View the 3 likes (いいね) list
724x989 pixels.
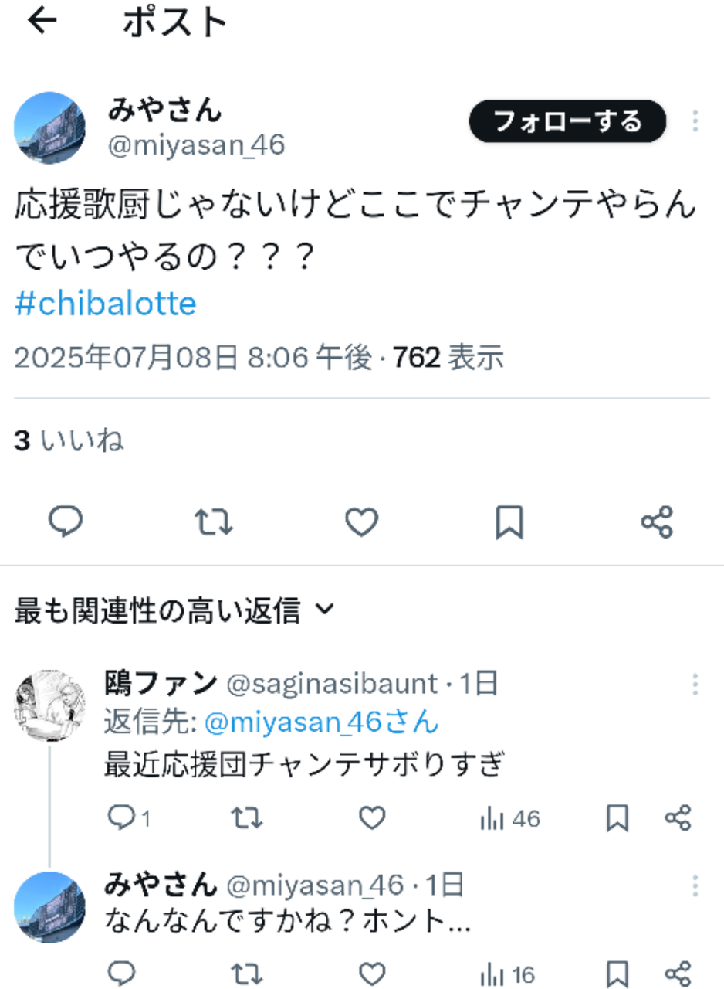click(69, 440)
